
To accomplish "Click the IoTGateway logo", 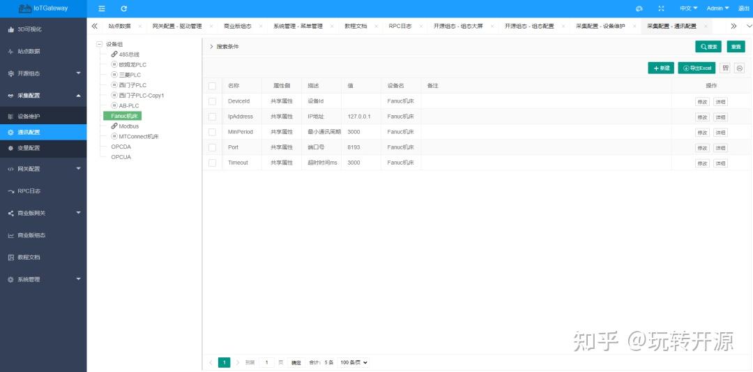I will point(43,8).
